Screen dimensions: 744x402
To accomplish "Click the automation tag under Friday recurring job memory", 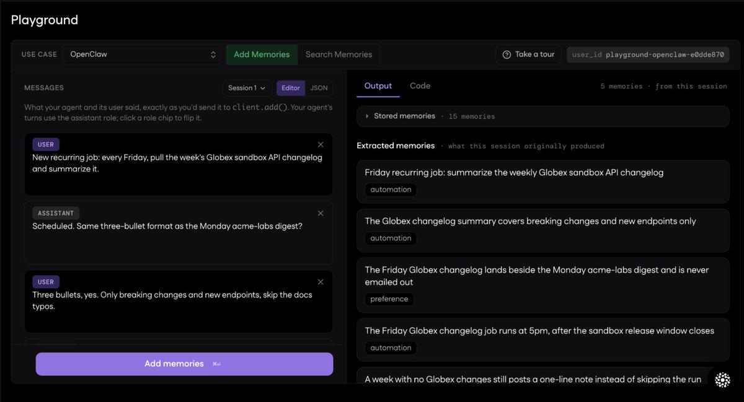I will [x=391, y=190].
